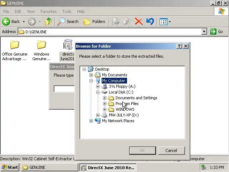The width and height of the screenshot is (229, 172).
Task: Select the Documents and Settings label
Action: point(136,98)
